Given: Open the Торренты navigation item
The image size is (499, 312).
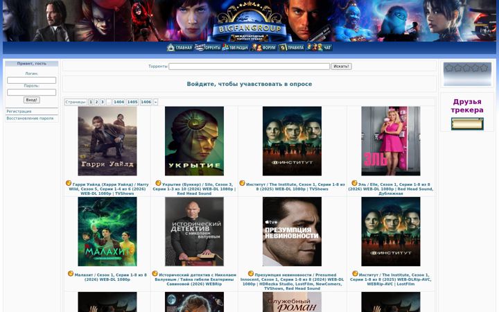Looking at the screenshot, I should point(207,47).
